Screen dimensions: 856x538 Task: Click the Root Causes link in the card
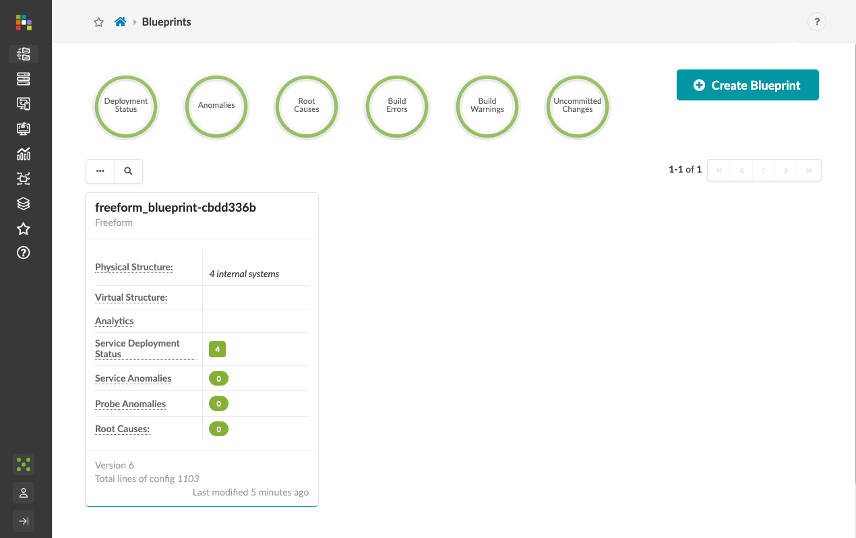click(122, 428)
